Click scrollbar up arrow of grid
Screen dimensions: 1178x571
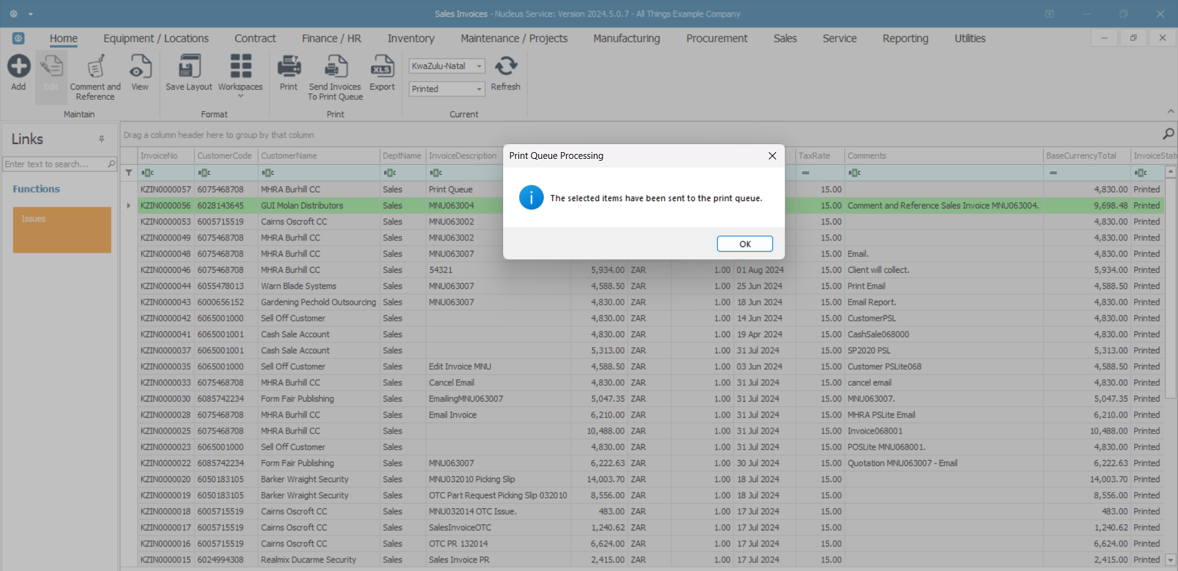[x=1171, y=172]
